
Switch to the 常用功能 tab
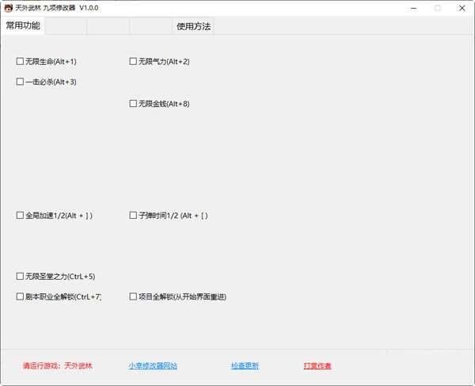(x=22, y=26)
